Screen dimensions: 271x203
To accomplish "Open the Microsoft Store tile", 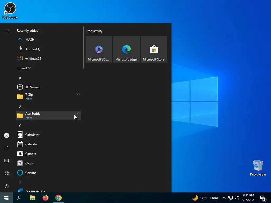I will click(154, 49).
